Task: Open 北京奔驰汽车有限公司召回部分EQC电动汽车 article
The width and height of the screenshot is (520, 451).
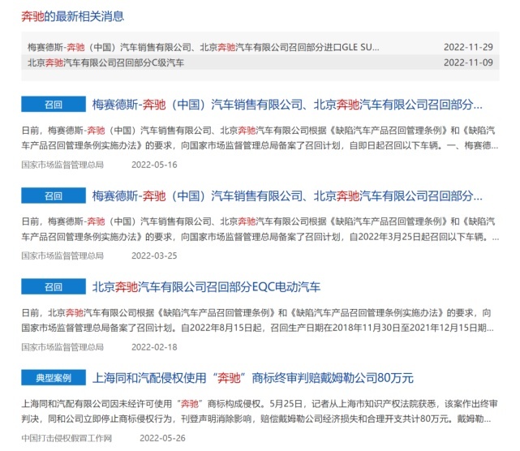Action: coord(206,287)
